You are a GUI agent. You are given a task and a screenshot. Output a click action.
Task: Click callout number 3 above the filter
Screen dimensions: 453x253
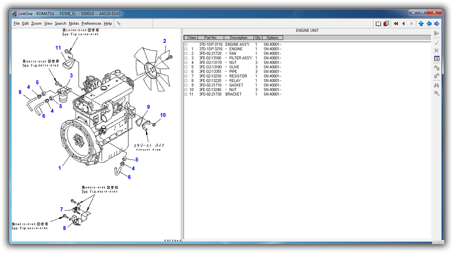[71, 76]
